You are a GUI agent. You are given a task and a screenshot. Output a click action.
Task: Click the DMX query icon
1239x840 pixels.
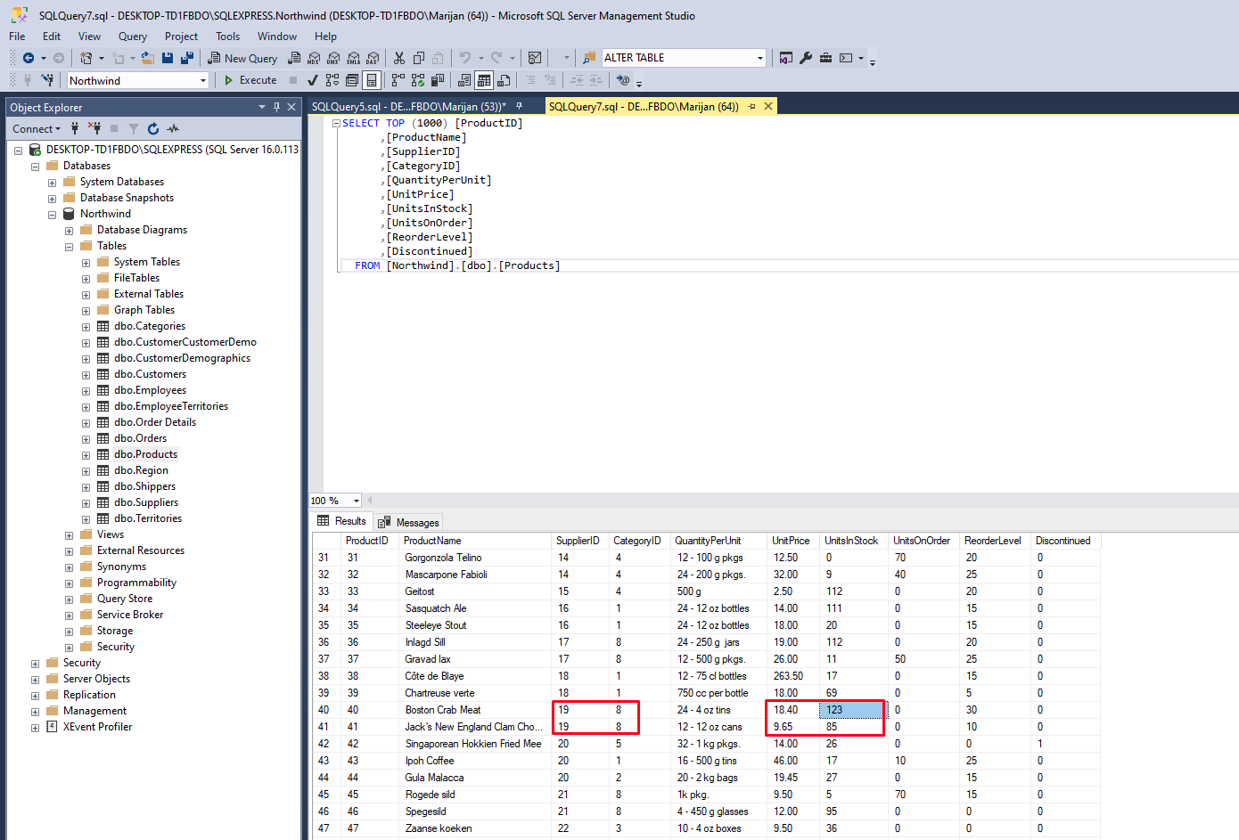[333, 58]
